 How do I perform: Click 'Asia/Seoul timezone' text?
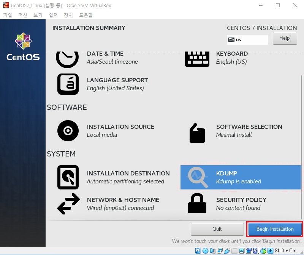tap(112, 62)
